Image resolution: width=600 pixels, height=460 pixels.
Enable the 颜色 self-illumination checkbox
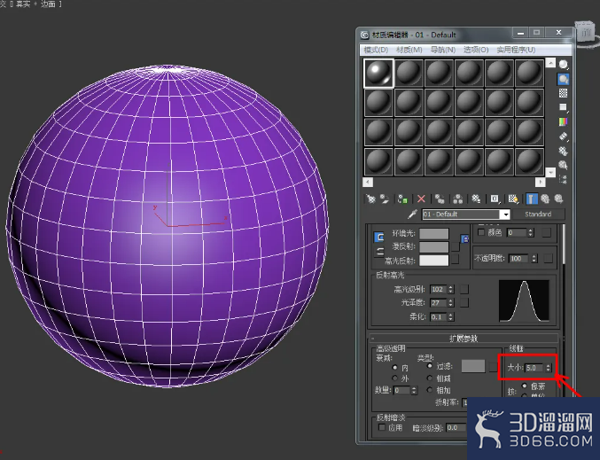click(481, 232)
